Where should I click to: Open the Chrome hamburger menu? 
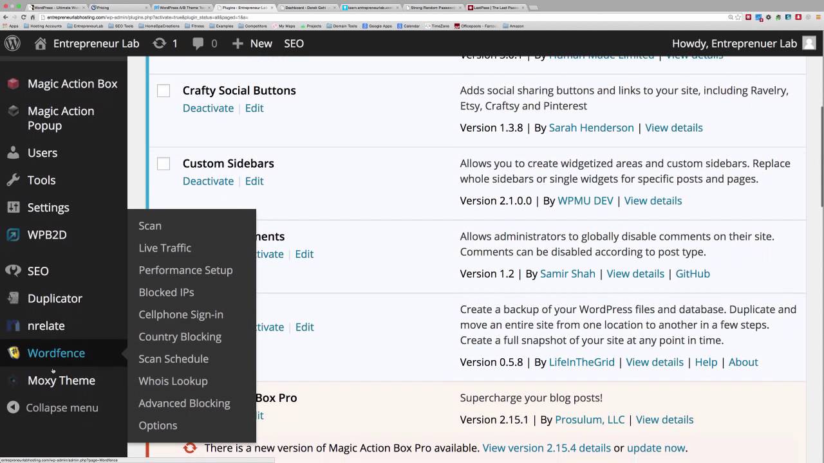(818, 17)
